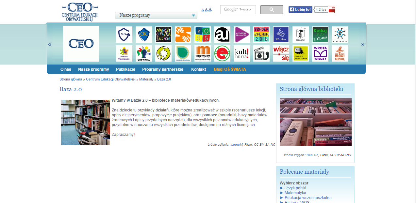Screen dimensions: 416x203
Task: Click the 4,2 tys. likes counter
Action: pyautogui.click(x=321, y=9)
